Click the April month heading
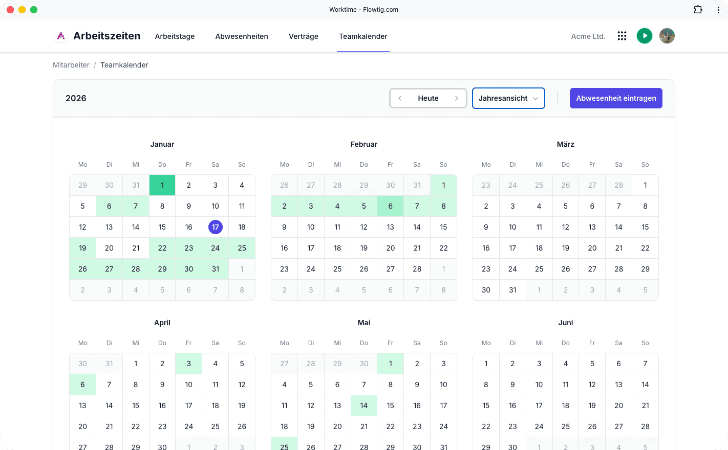 click(162, 323)
